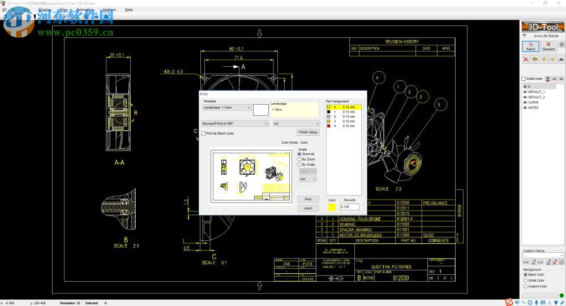Open the Template 'Landscape: 1 View' dropdown
The image size is (566, 306).
click(227, 107)
